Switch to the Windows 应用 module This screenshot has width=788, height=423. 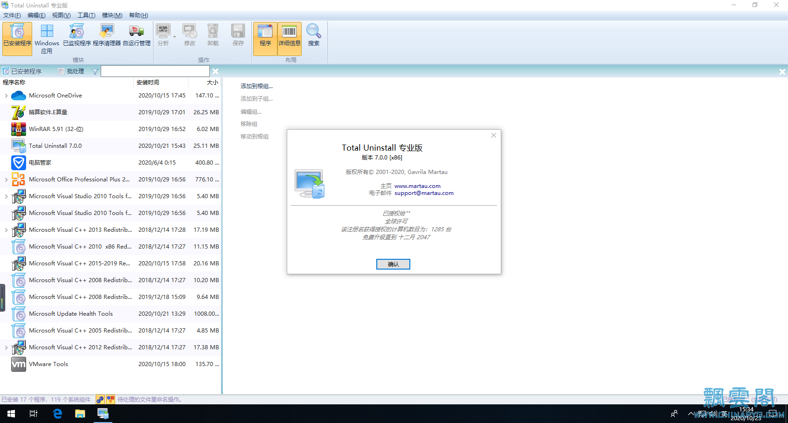click(x=47, y=39)
